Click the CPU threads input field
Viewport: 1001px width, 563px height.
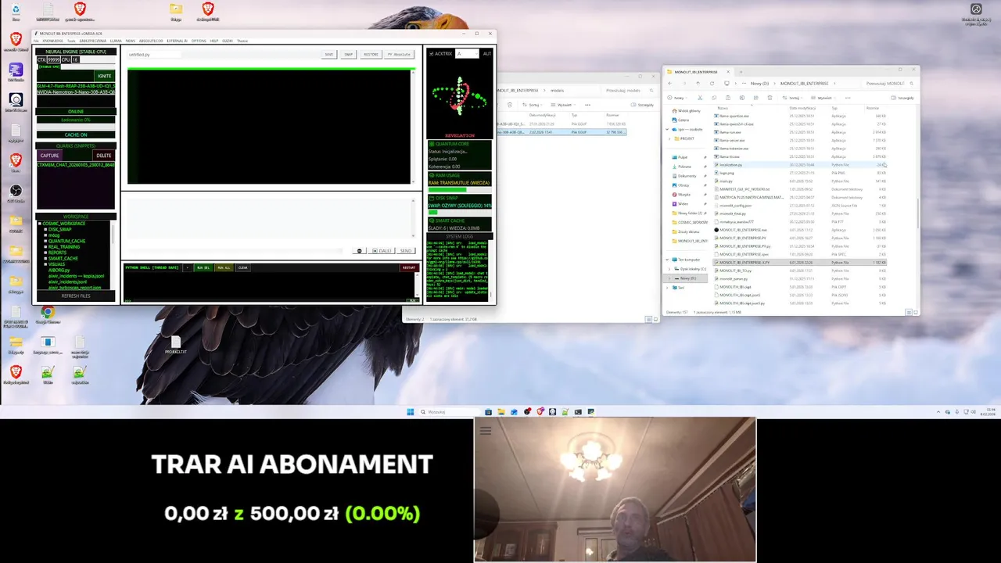pos(76,59)
